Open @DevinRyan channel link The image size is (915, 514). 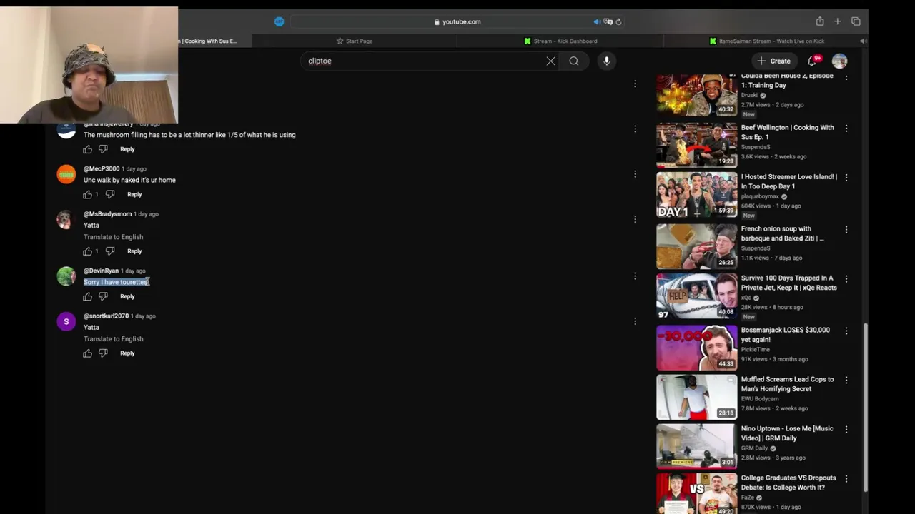[101, 271]
